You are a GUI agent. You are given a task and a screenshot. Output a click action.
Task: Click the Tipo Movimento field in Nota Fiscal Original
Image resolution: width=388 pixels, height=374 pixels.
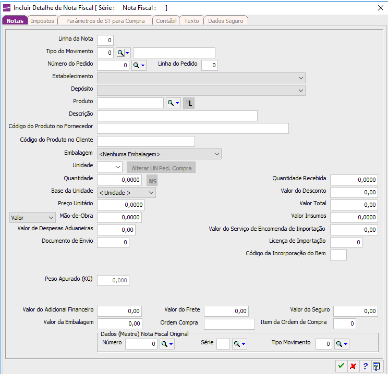pyautogui.click(x=324, y=344)
